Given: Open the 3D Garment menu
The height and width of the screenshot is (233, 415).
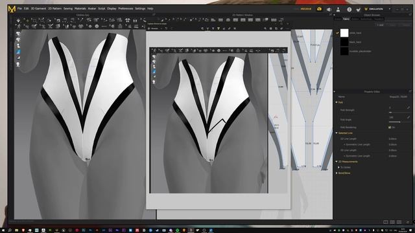Looking at the screenshot, I should 38,8.
